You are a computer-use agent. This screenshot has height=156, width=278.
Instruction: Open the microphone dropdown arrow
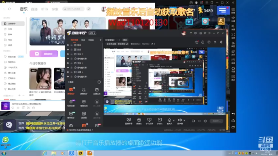174,120
